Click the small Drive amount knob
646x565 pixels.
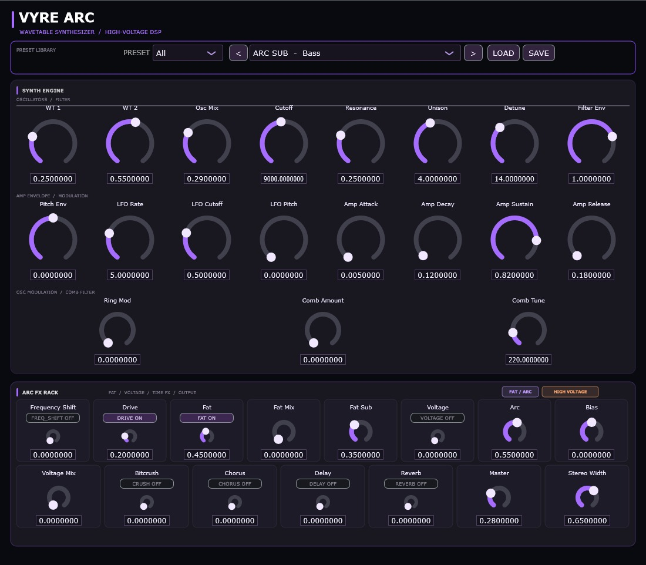(x=130, y=436)
